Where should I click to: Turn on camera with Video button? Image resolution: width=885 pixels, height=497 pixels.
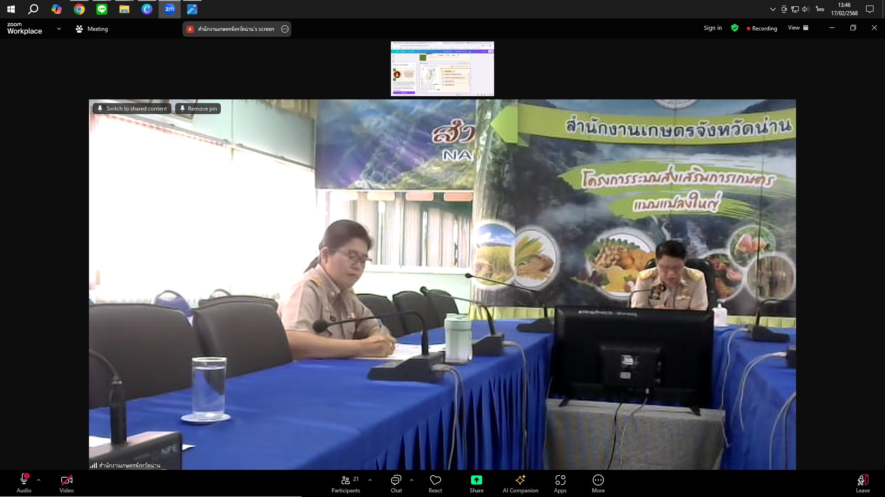(66, 480)
